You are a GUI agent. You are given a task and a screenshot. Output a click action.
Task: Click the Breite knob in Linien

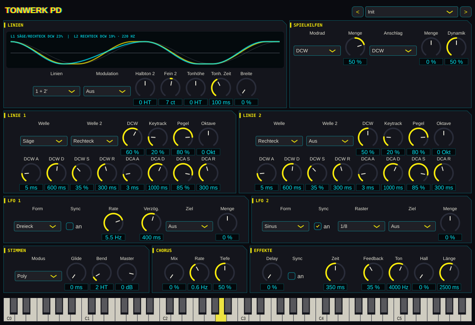(246, 88)
